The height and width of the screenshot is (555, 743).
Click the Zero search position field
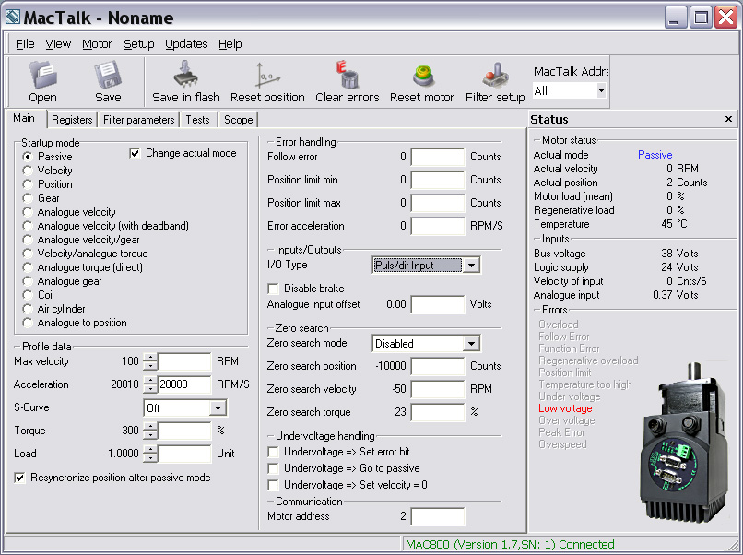[x=437, y=366]
